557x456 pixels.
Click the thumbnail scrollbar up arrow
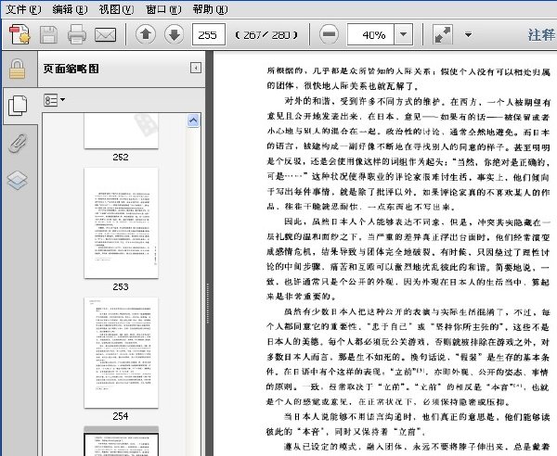(x=193, y=120)
